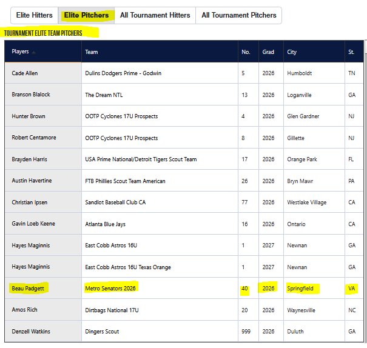Viewport: 367px width, 348px height.
Task: Select team East Cobb Astros 16U Texas Orange
Action: click(x=128, y=267)
